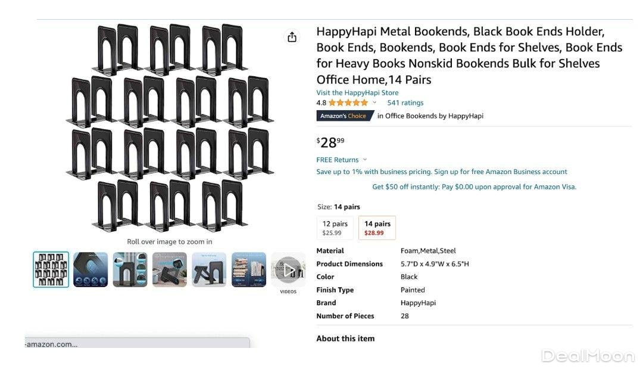Play the product video thumbnail
Screen dimensions: 643x370
(x=288, y=270)
